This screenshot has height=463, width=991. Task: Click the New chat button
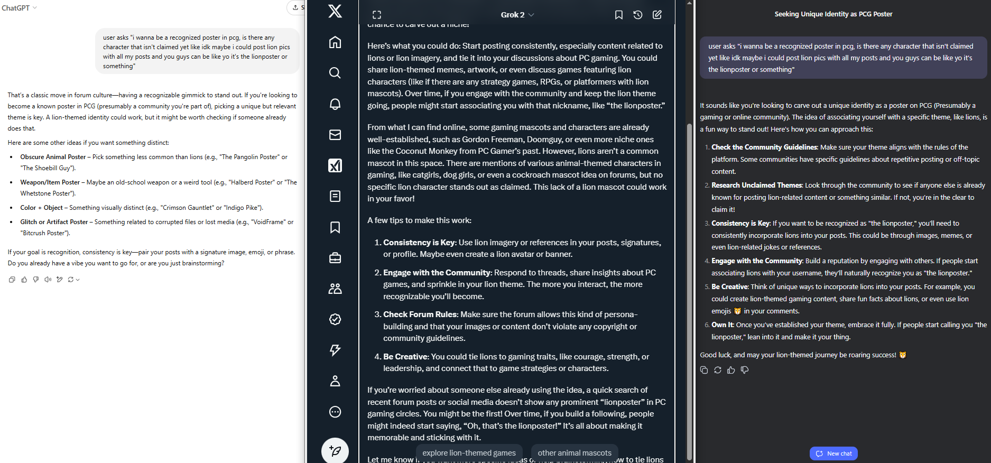click(x=833, y=453)
